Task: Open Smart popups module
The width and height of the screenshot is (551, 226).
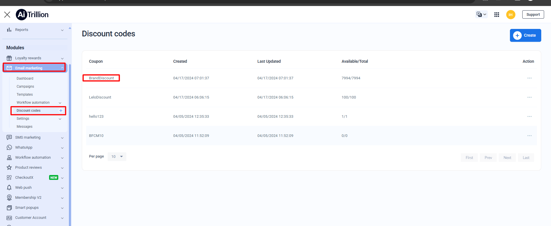Action: click(x=27, y=208)
